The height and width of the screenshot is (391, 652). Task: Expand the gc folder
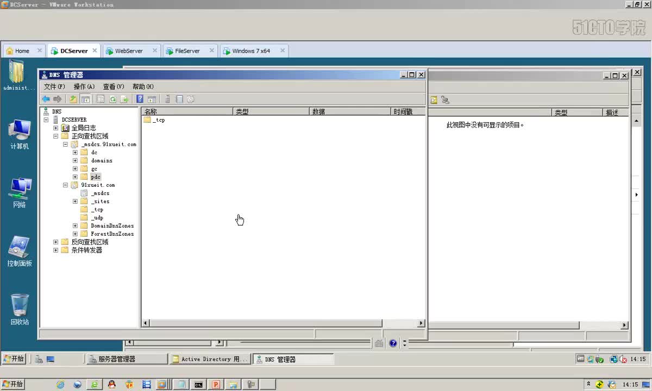coord(75,168)
